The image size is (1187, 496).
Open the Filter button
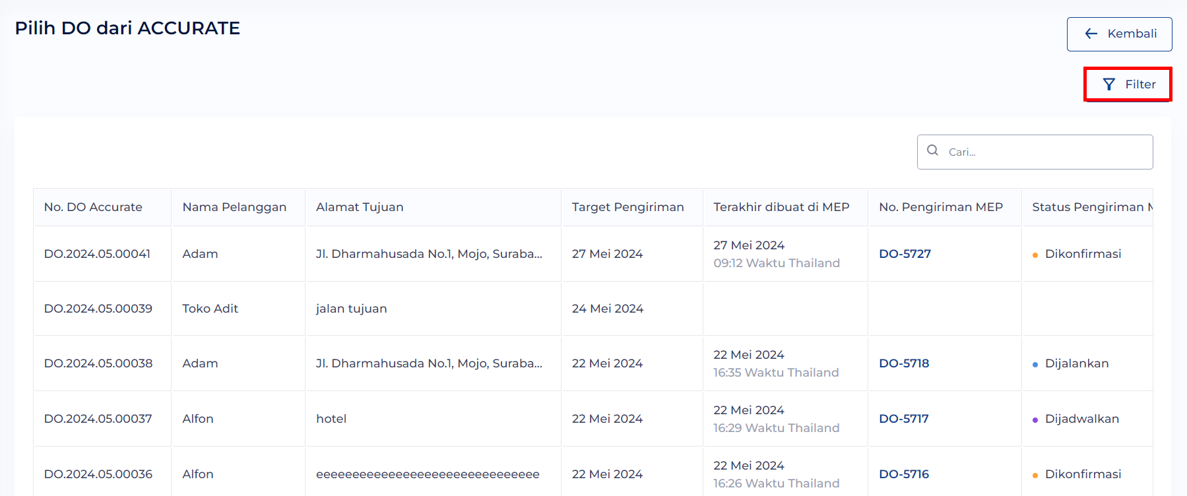click(1128, 84)
